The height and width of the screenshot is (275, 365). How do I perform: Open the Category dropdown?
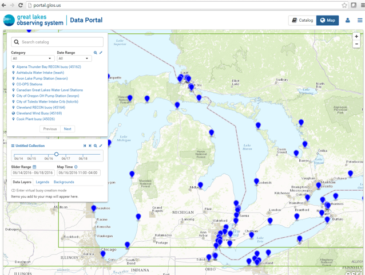click(x=33, y=58)
